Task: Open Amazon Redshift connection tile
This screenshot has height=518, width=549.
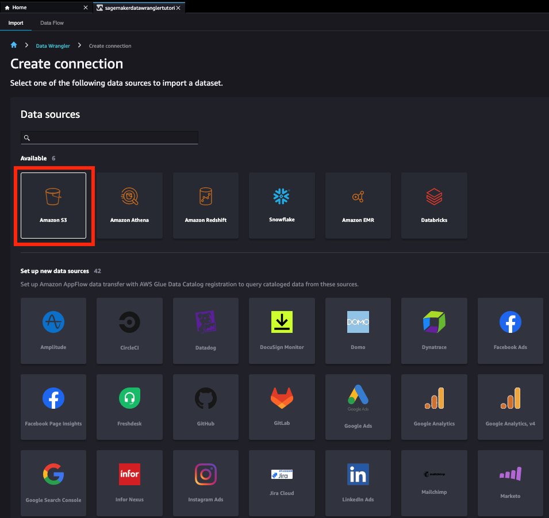Action: [x=206, y=205]
